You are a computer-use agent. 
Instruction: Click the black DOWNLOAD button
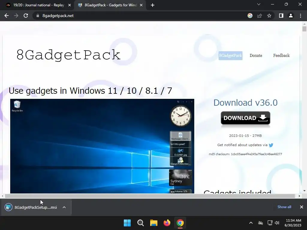(x=246, y=118)
